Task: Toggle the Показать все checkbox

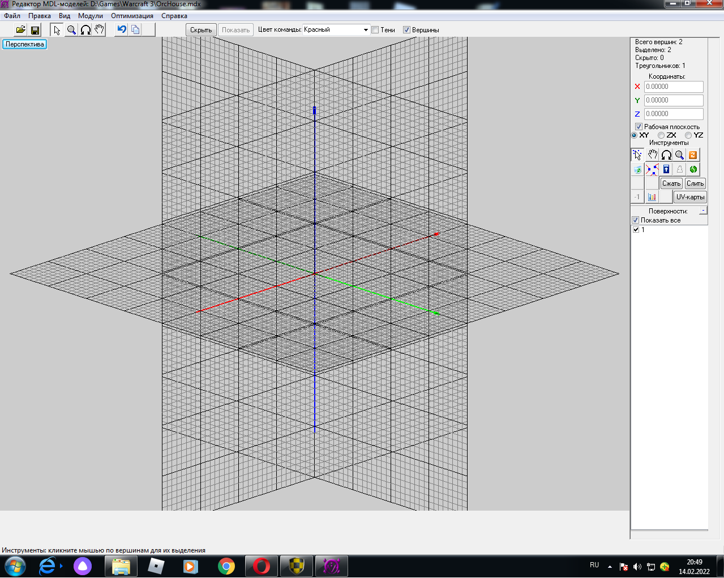Action: (x=636, y=220)
